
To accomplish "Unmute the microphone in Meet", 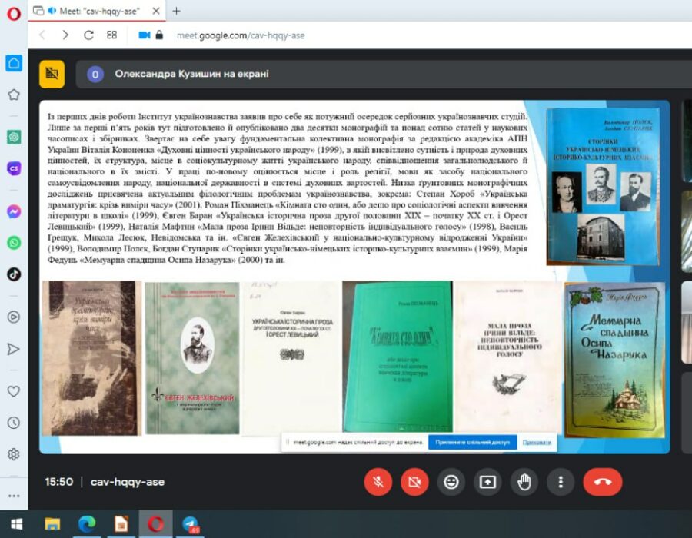I will point(378,482).
